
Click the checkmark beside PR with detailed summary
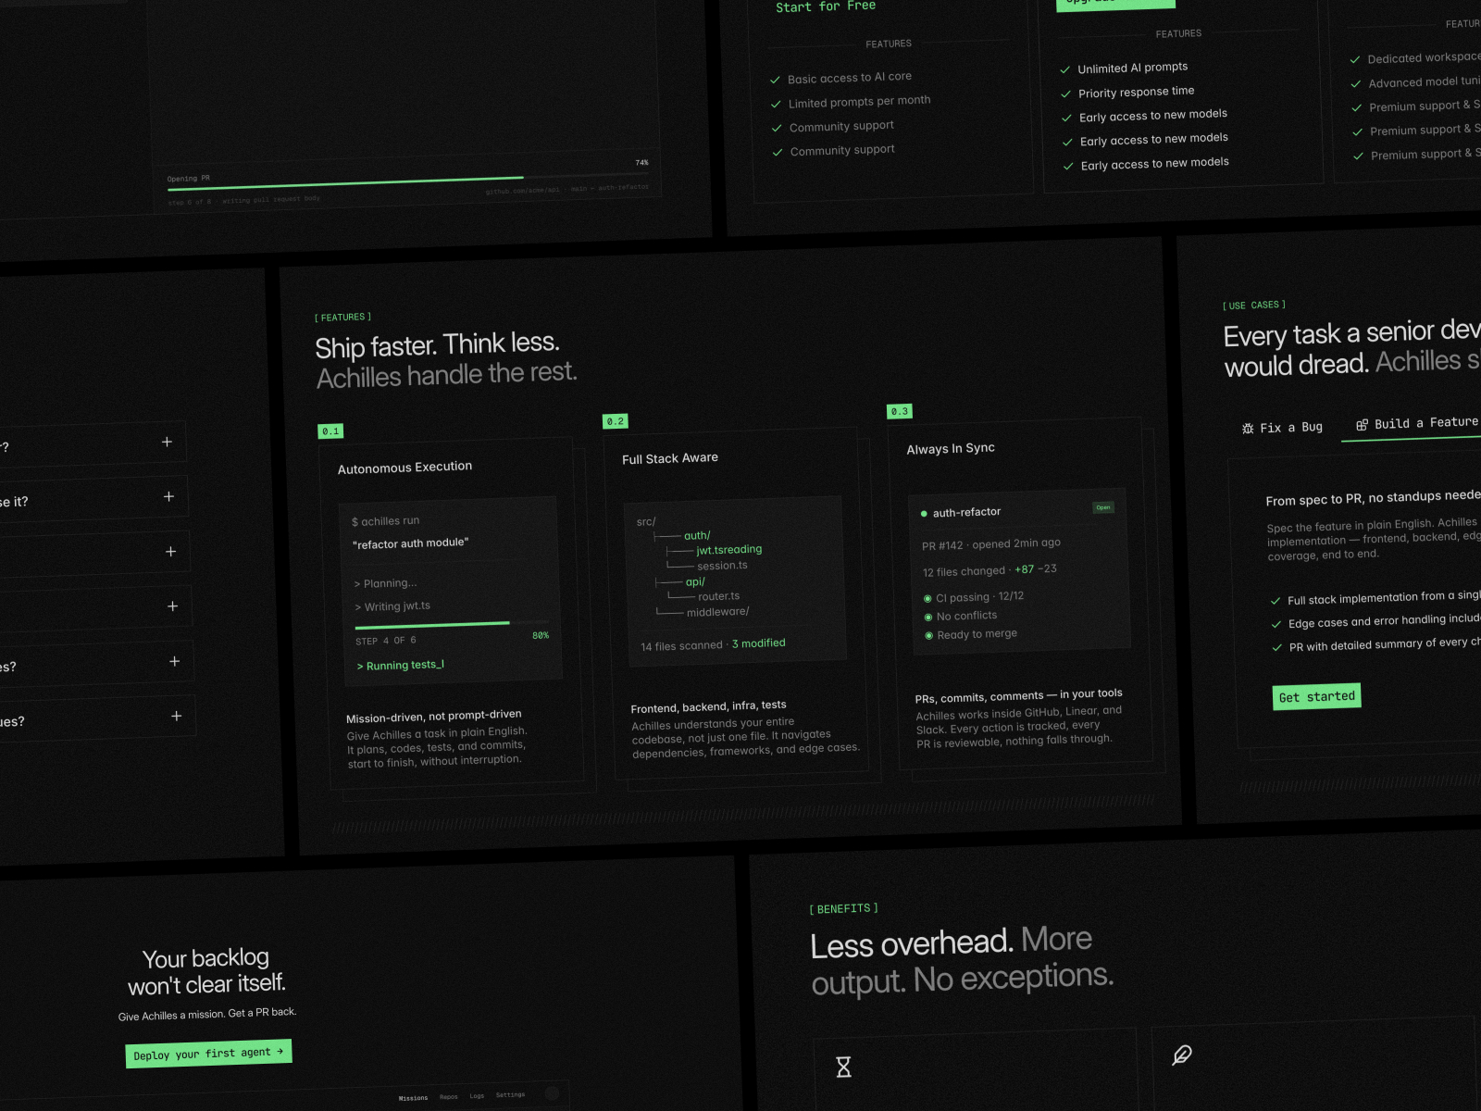point(1278,648)
